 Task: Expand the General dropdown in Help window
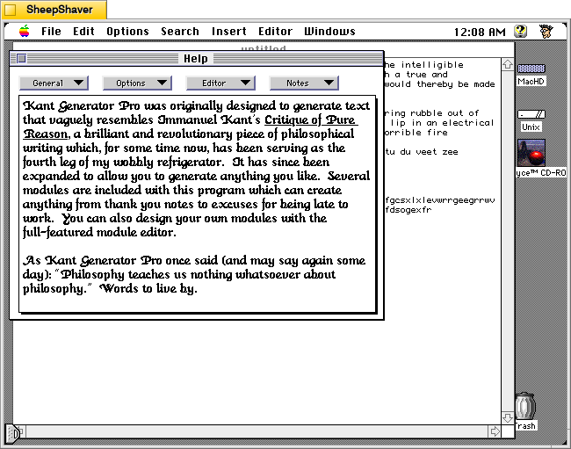pos(54,83)
